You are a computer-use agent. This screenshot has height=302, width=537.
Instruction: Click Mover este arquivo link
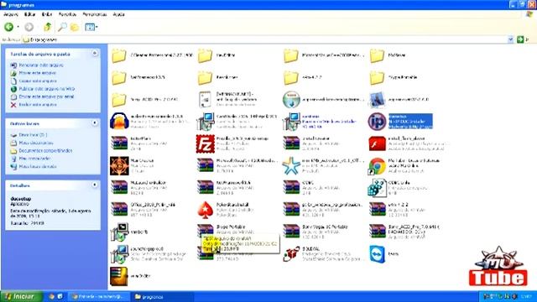[x=37, y=73]
